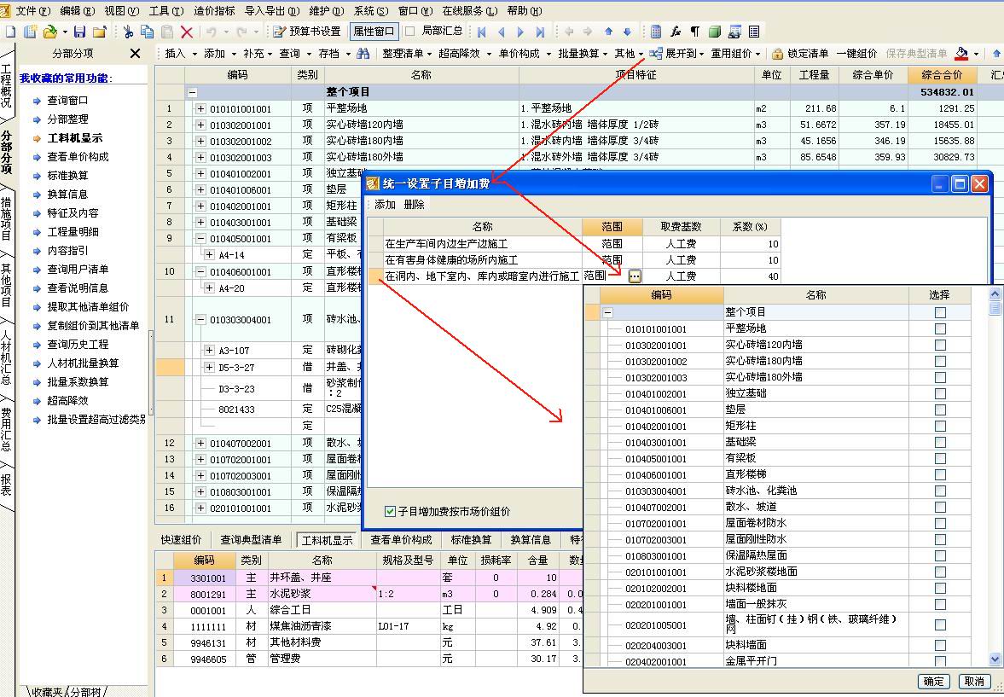Check the 独立基础 select box
The width and height of the screenshot is (1004, 697).
940,394
